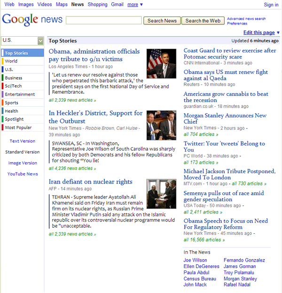The width and height of the screenshot is (282, 293).
Task: Open the U.S. edition dropdown arrow
Action: click(x=40, y=41)
